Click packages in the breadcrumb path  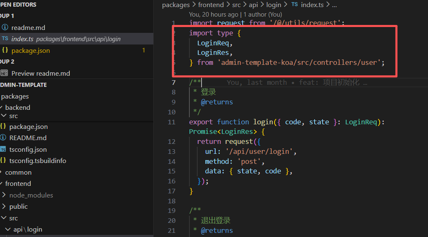[x=176, y=5]
